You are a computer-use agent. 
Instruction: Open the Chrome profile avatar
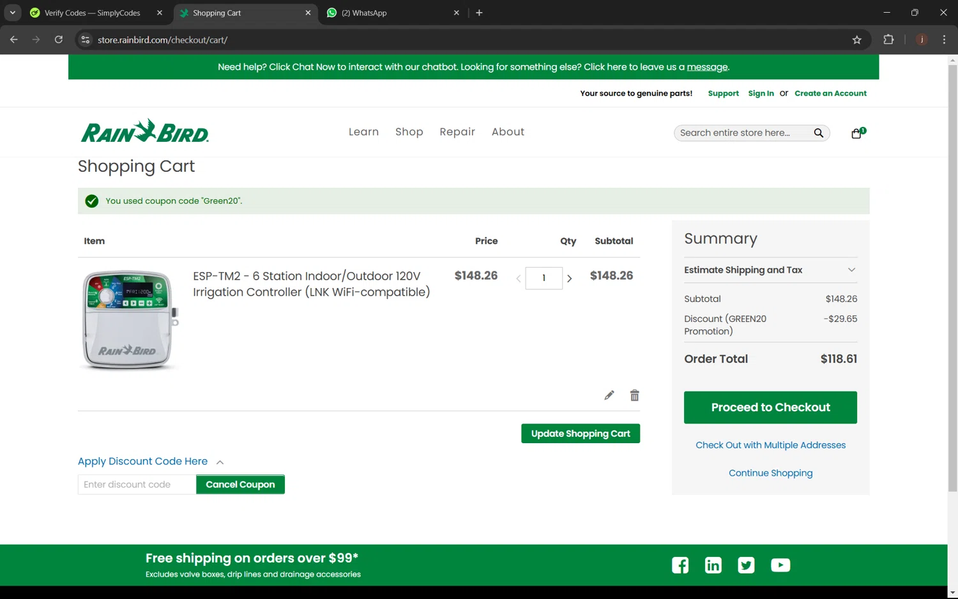point(922,40)
